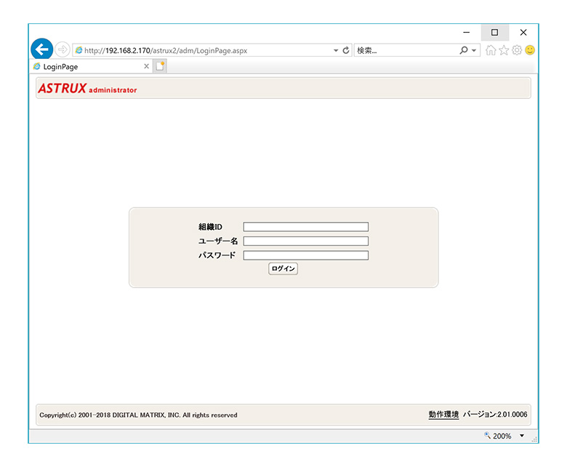Click the パスワード input field

(306, 255)
